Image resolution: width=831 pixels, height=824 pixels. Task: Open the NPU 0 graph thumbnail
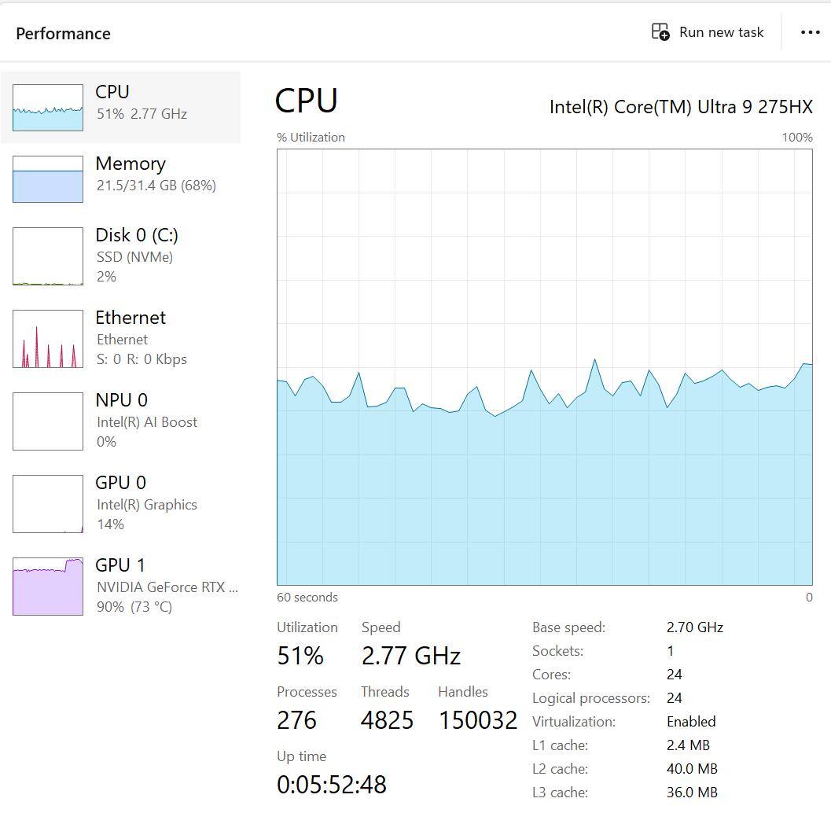(48, 421)
